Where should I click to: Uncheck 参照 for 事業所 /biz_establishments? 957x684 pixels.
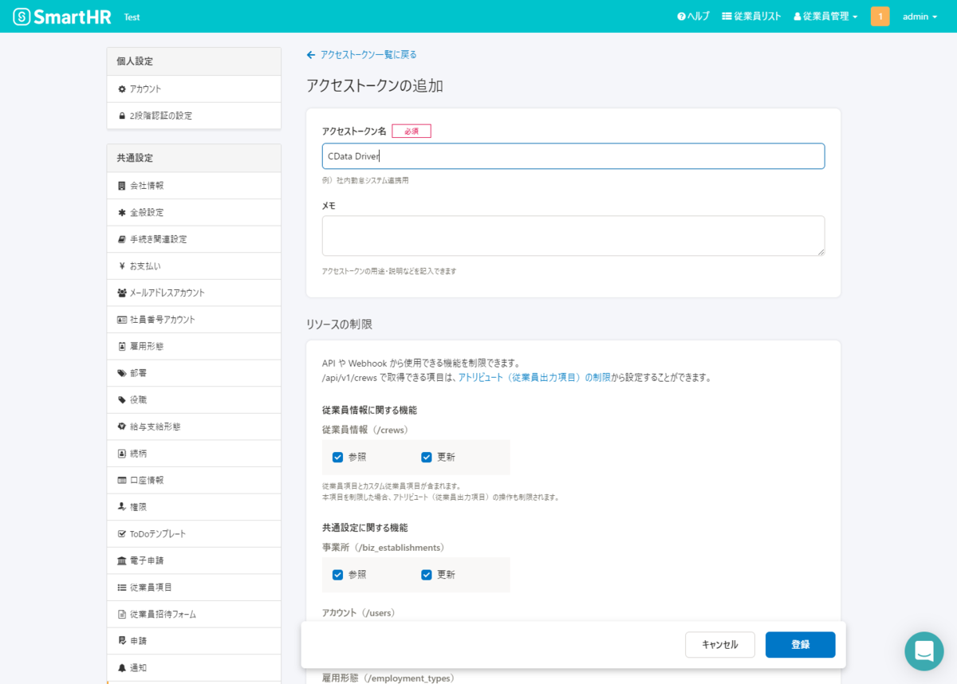coord(337,574)
